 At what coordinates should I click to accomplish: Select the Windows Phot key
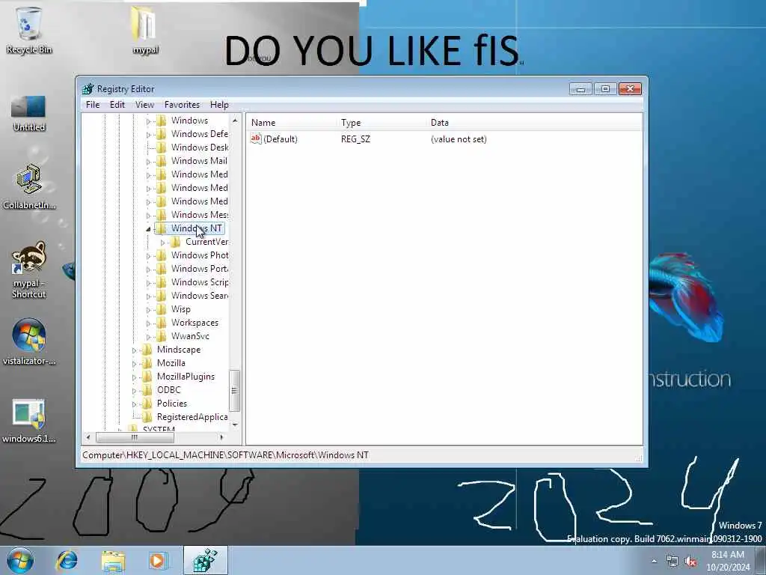[x=199, y=255]
